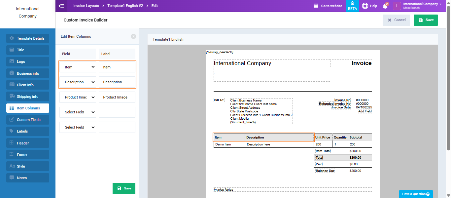Select Shipping info from sidebar

tap(28, 97)
